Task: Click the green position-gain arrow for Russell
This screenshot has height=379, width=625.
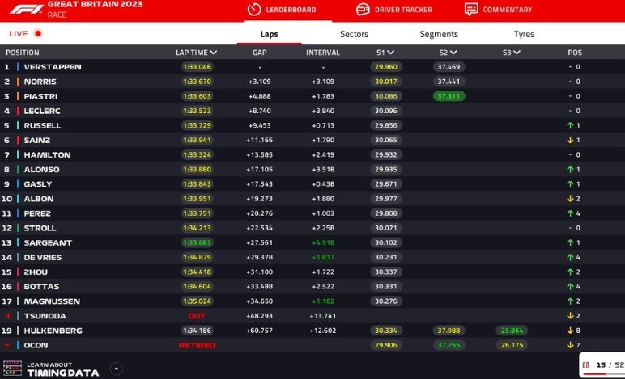Action: [569, 125]
